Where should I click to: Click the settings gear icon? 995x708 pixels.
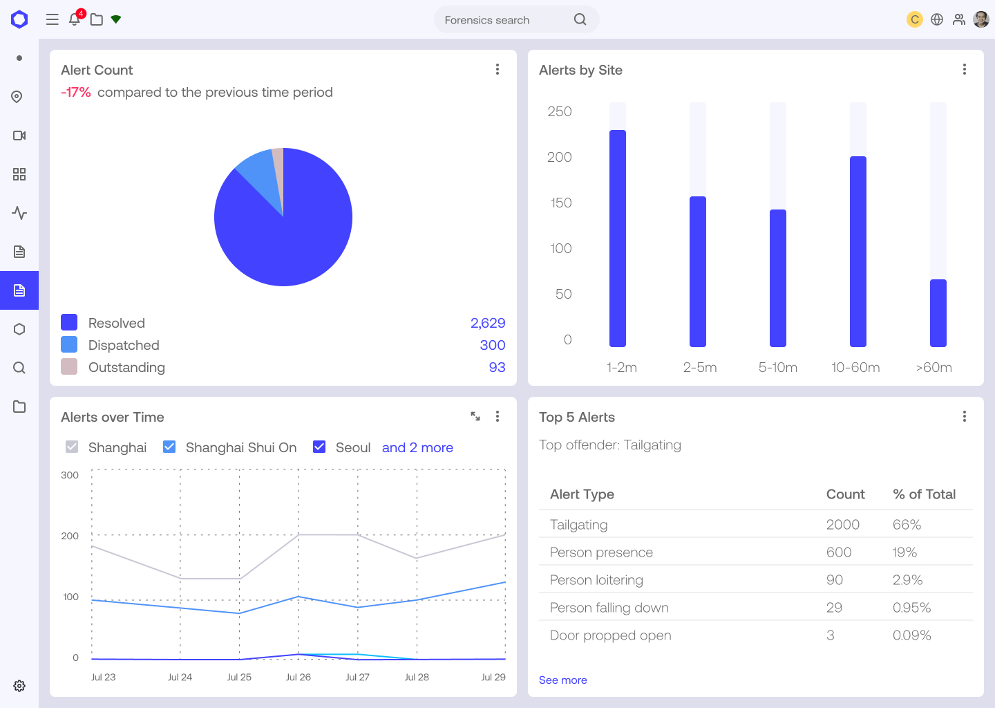tap(19, 686)
